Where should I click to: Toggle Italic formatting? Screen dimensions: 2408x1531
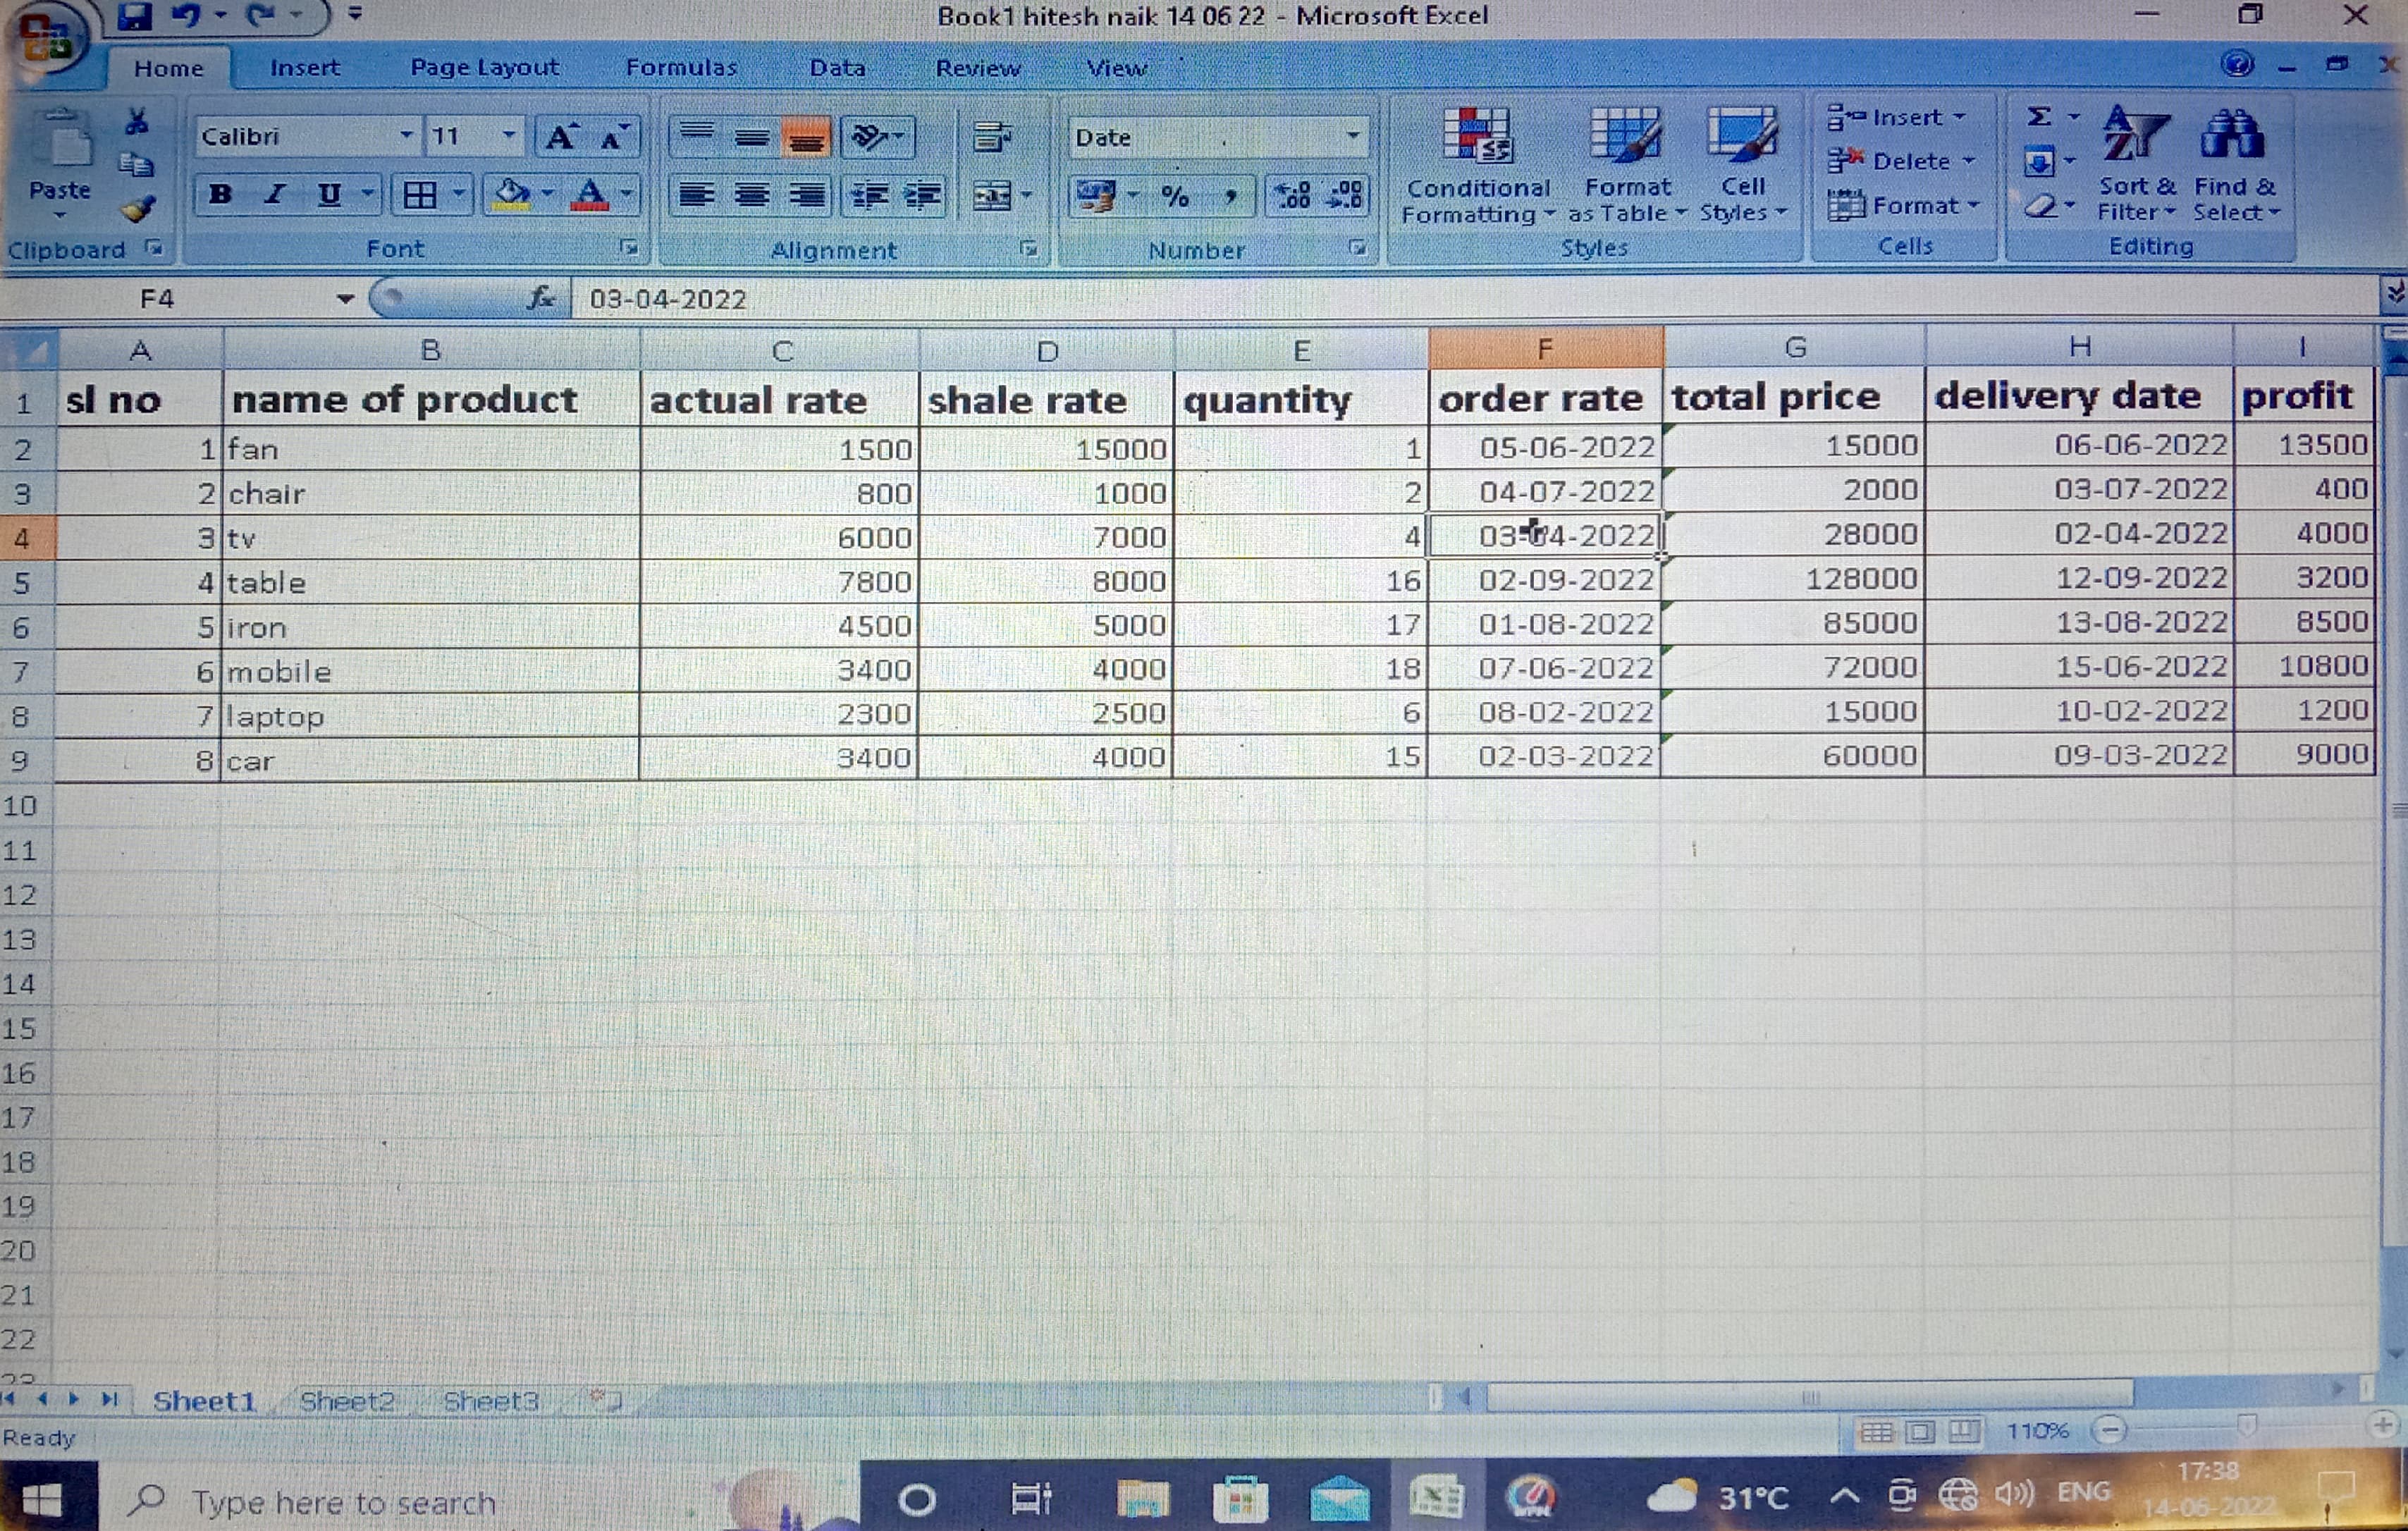274,194
